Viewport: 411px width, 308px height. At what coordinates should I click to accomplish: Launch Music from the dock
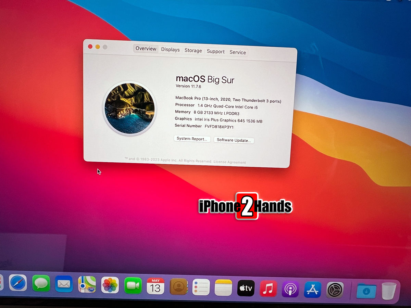click(x=268, y=289)
